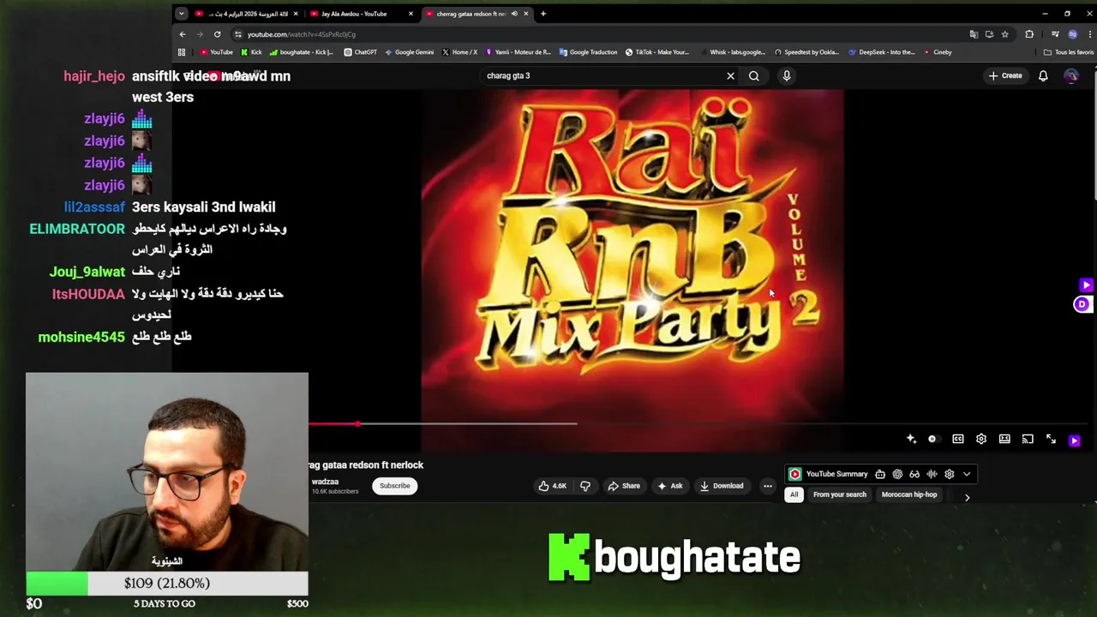This screenshot has width=1097, height=617.
Task: Click the round D extension icon at the right edge
Action: point(1082,304)
